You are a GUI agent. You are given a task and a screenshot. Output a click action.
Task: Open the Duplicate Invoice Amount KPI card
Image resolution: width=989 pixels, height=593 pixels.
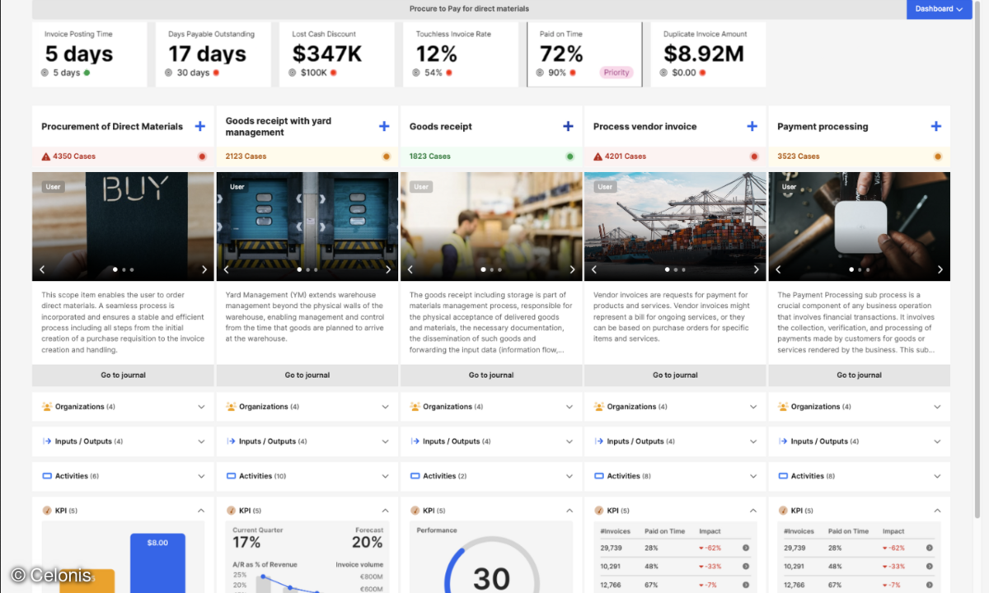point(709,54)
